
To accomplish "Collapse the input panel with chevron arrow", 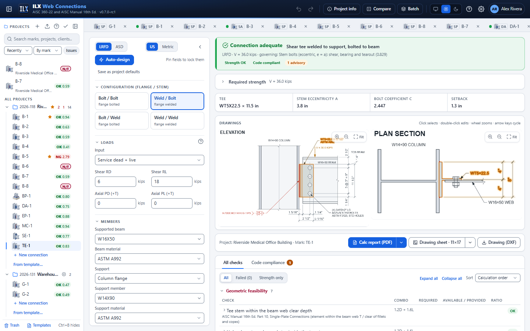I will 200,47.
